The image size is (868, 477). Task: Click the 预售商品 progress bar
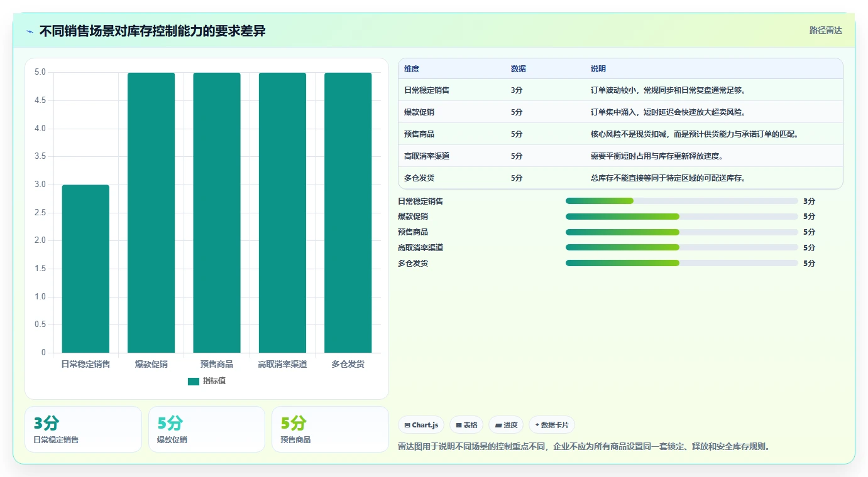pyautogui.click(x=681, y=232)
